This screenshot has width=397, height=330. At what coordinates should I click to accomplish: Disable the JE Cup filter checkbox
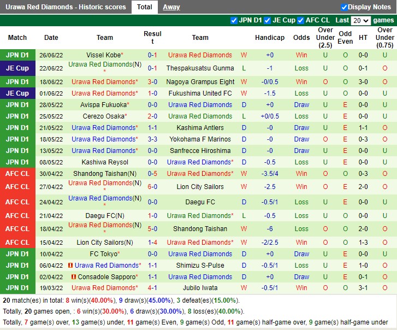(x=268, y=20)
